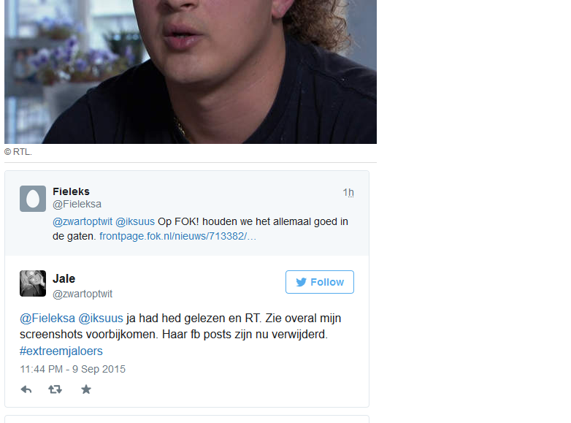Click the favorite star icon under Jale's tweet

click(x=86, y=389)
